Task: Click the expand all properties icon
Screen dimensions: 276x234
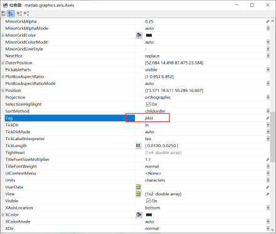Action: [x=19, y=14]
